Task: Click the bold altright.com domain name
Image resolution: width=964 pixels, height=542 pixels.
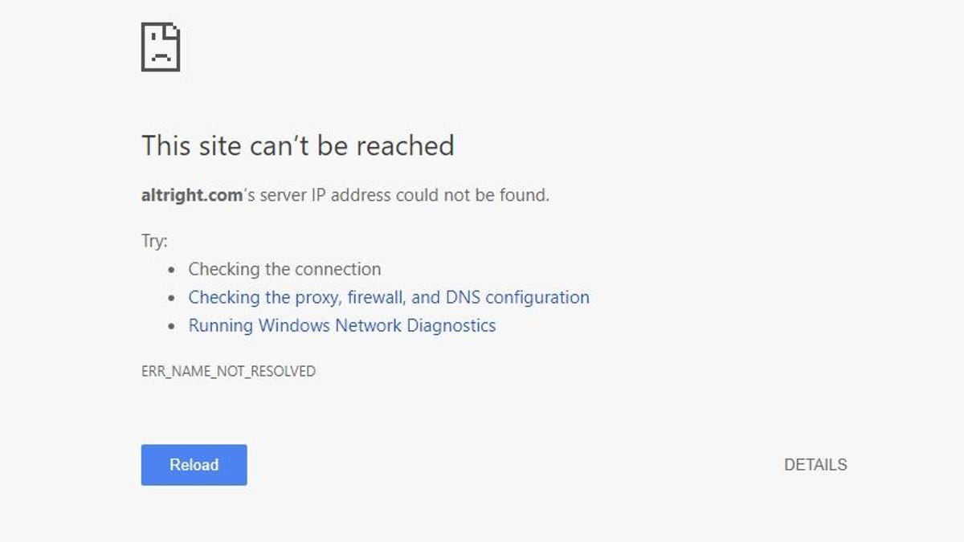Action: 191,195
